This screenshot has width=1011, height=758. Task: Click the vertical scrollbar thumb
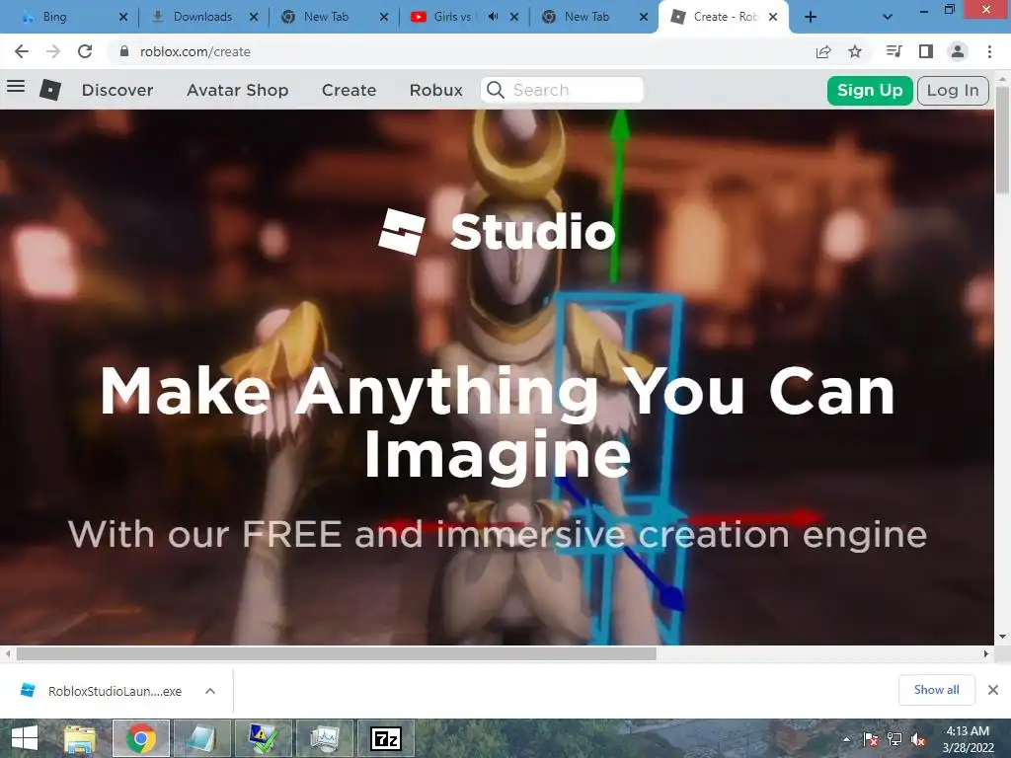click(x=1003, y=138)
